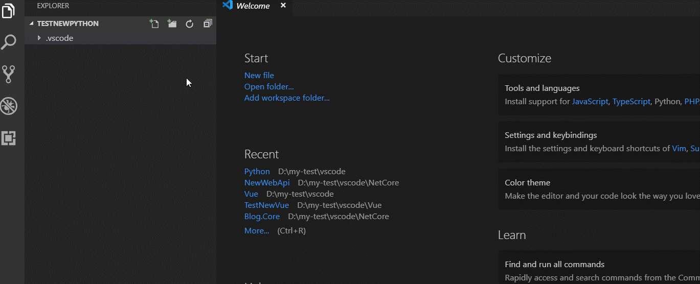The width and height of the screenshot is (700, 284).
Task: Open the Tools and languages card
Action: tap(599, 94)
